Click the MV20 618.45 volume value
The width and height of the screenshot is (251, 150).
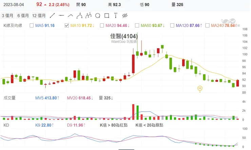coord(80,98)
